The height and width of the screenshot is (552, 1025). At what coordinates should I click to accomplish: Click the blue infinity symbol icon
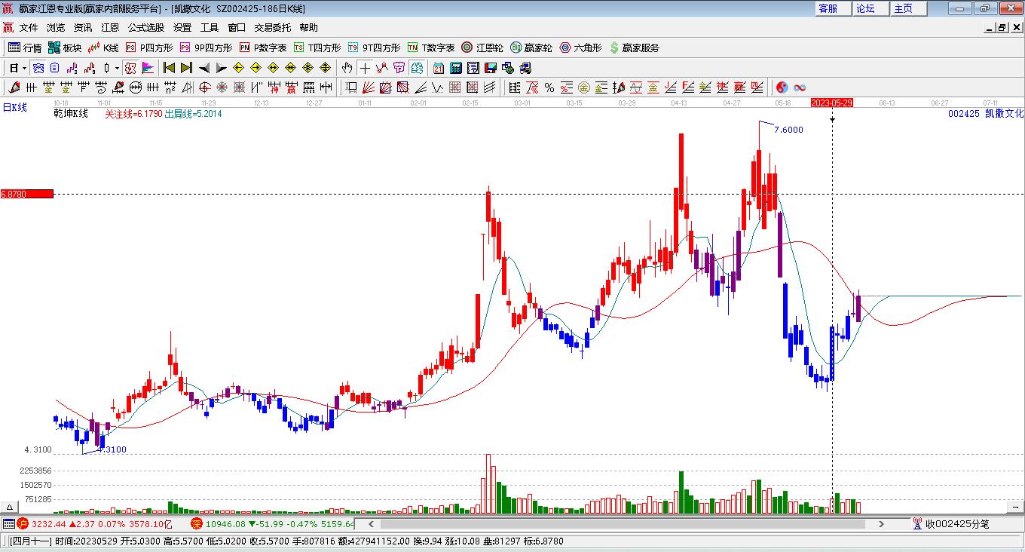[x=800, y=87]
